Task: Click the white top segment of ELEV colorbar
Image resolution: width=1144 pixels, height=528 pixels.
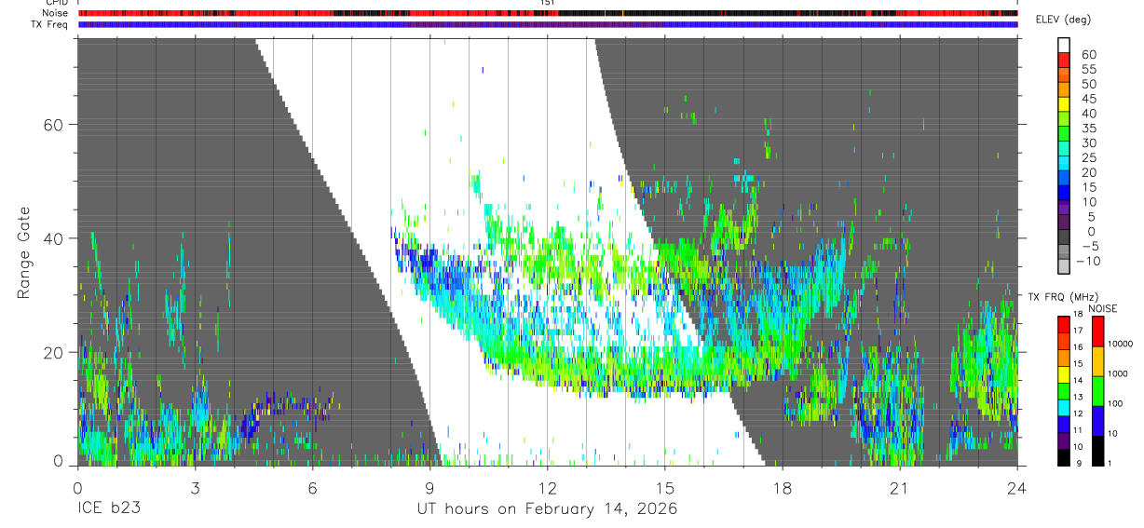Action: pos(1064,45)
